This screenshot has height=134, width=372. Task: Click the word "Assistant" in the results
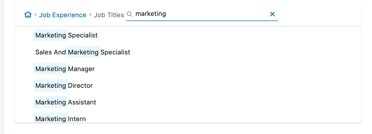[x=82, y=102]
